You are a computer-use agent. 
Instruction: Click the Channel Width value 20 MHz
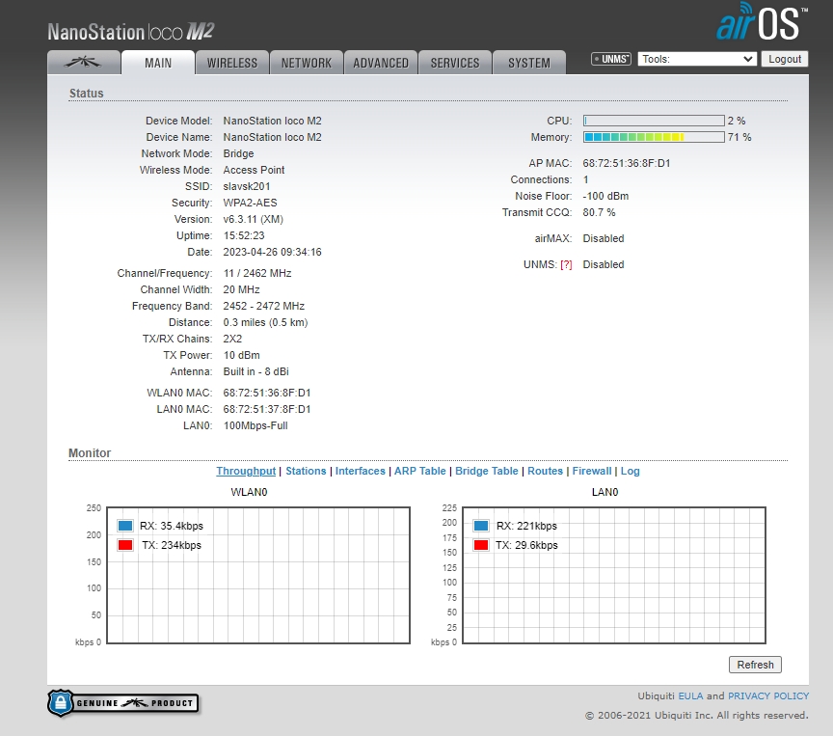click(241, 289)
